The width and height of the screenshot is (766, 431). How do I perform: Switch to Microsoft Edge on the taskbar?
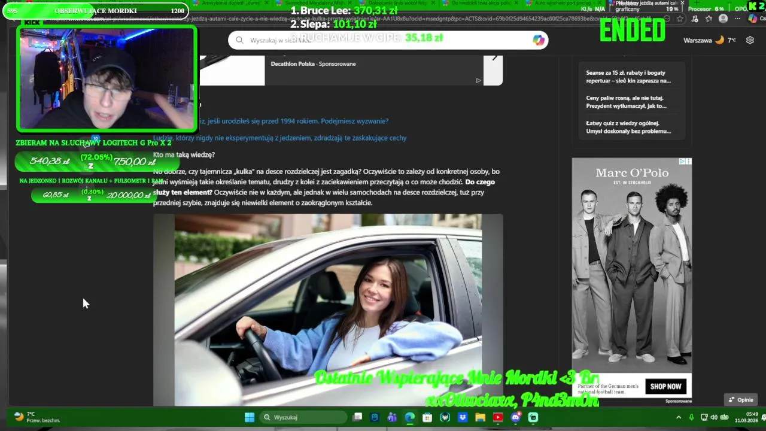click(410, 417)
